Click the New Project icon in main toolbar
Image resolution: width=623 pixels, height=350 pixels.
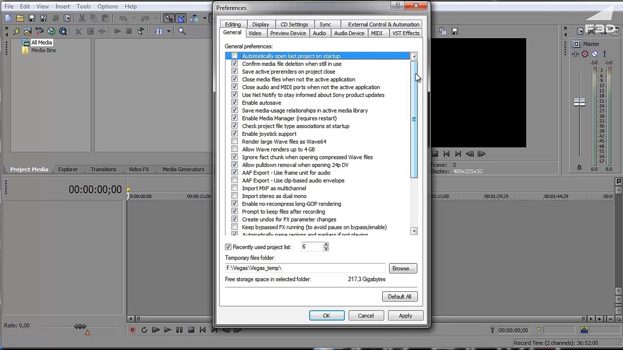pos(8,18)
